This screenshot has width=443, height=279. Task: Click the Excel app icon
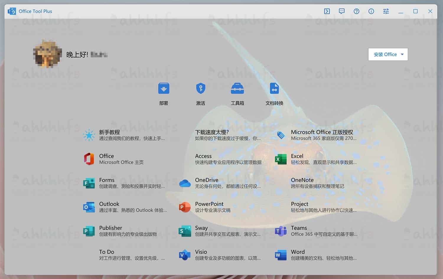click(x=281, y=159)
